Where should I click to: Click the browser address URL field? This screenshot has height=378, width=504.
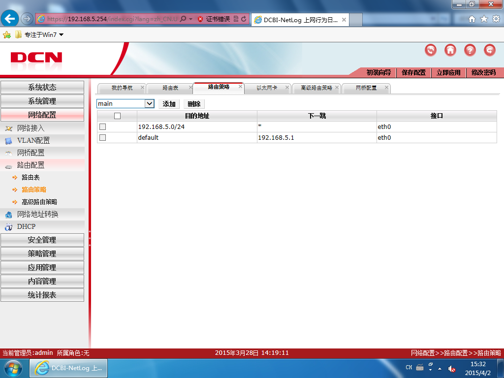[112, 19]
